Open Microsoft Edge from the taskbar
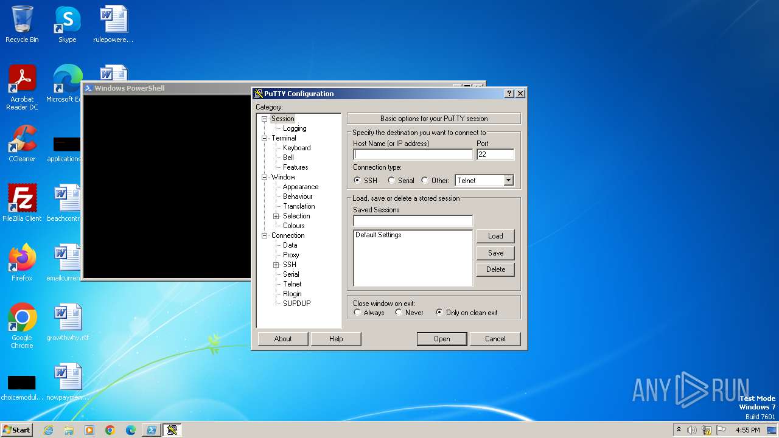This screenshot has height=438, width=779. (x=131, y=430)
